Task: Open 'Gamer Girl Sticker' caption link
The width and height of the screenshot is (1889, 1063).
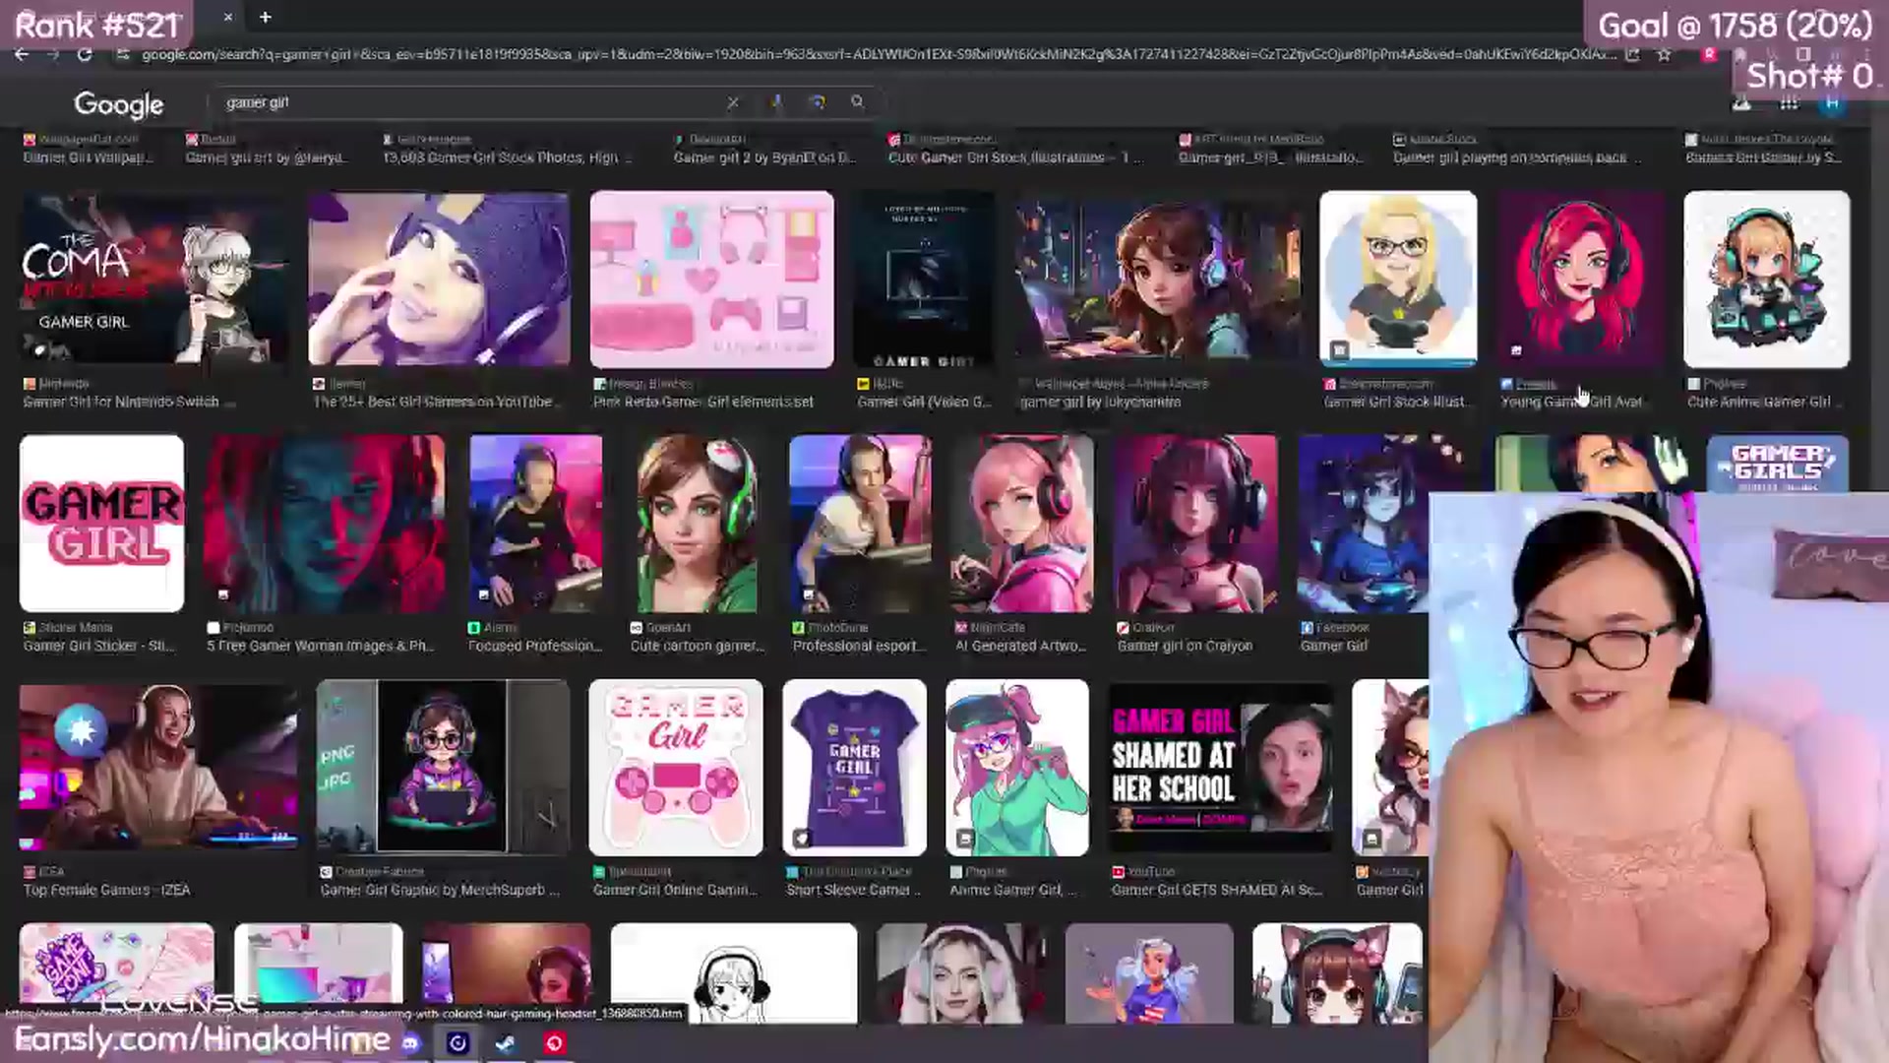Action: point(98,646)
